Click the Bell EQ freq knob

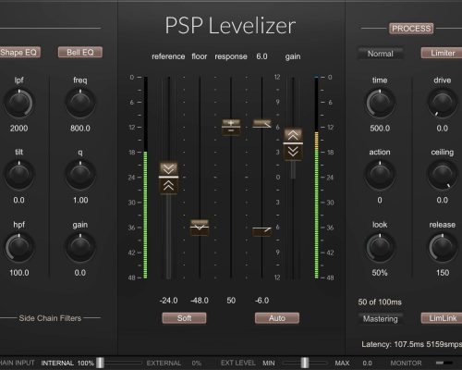click(80, 104)
